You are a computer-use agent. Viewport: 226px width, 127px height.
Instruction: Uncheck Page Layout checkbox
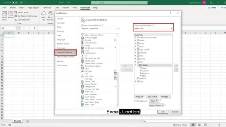click(138, 49)
